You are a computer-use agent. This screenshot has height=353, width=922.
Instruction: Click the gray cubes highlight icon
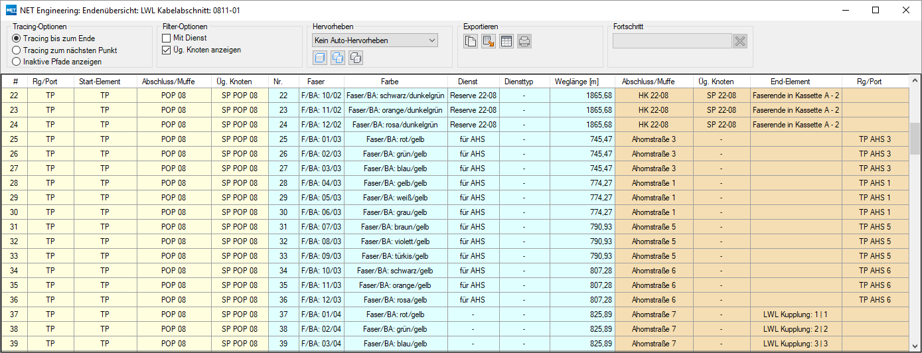[356, 58]
